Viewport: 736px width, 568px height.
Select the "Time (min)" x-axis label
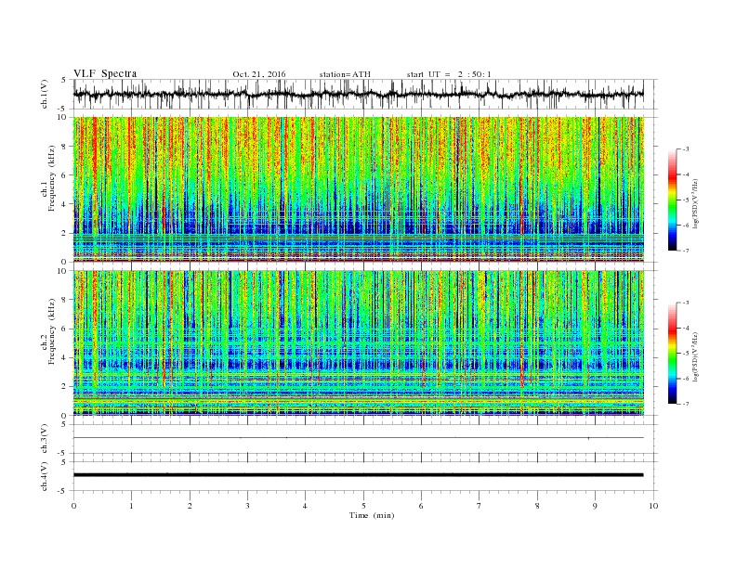(x=372, y=515)
